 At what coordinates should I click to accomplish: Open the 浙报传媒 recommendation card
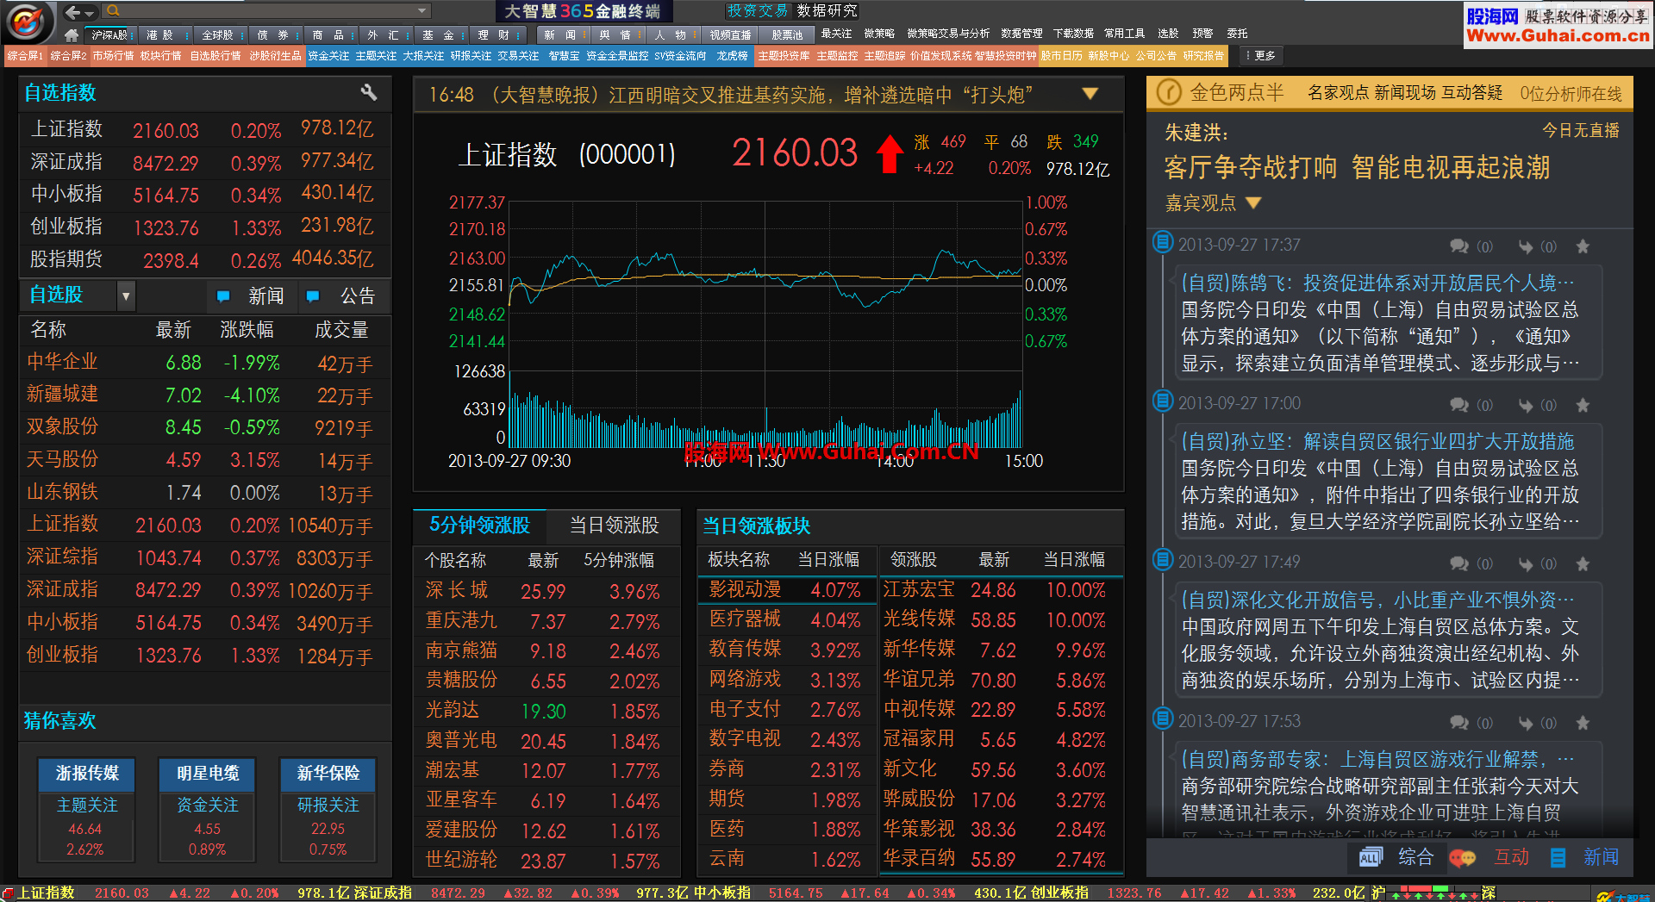86,810
